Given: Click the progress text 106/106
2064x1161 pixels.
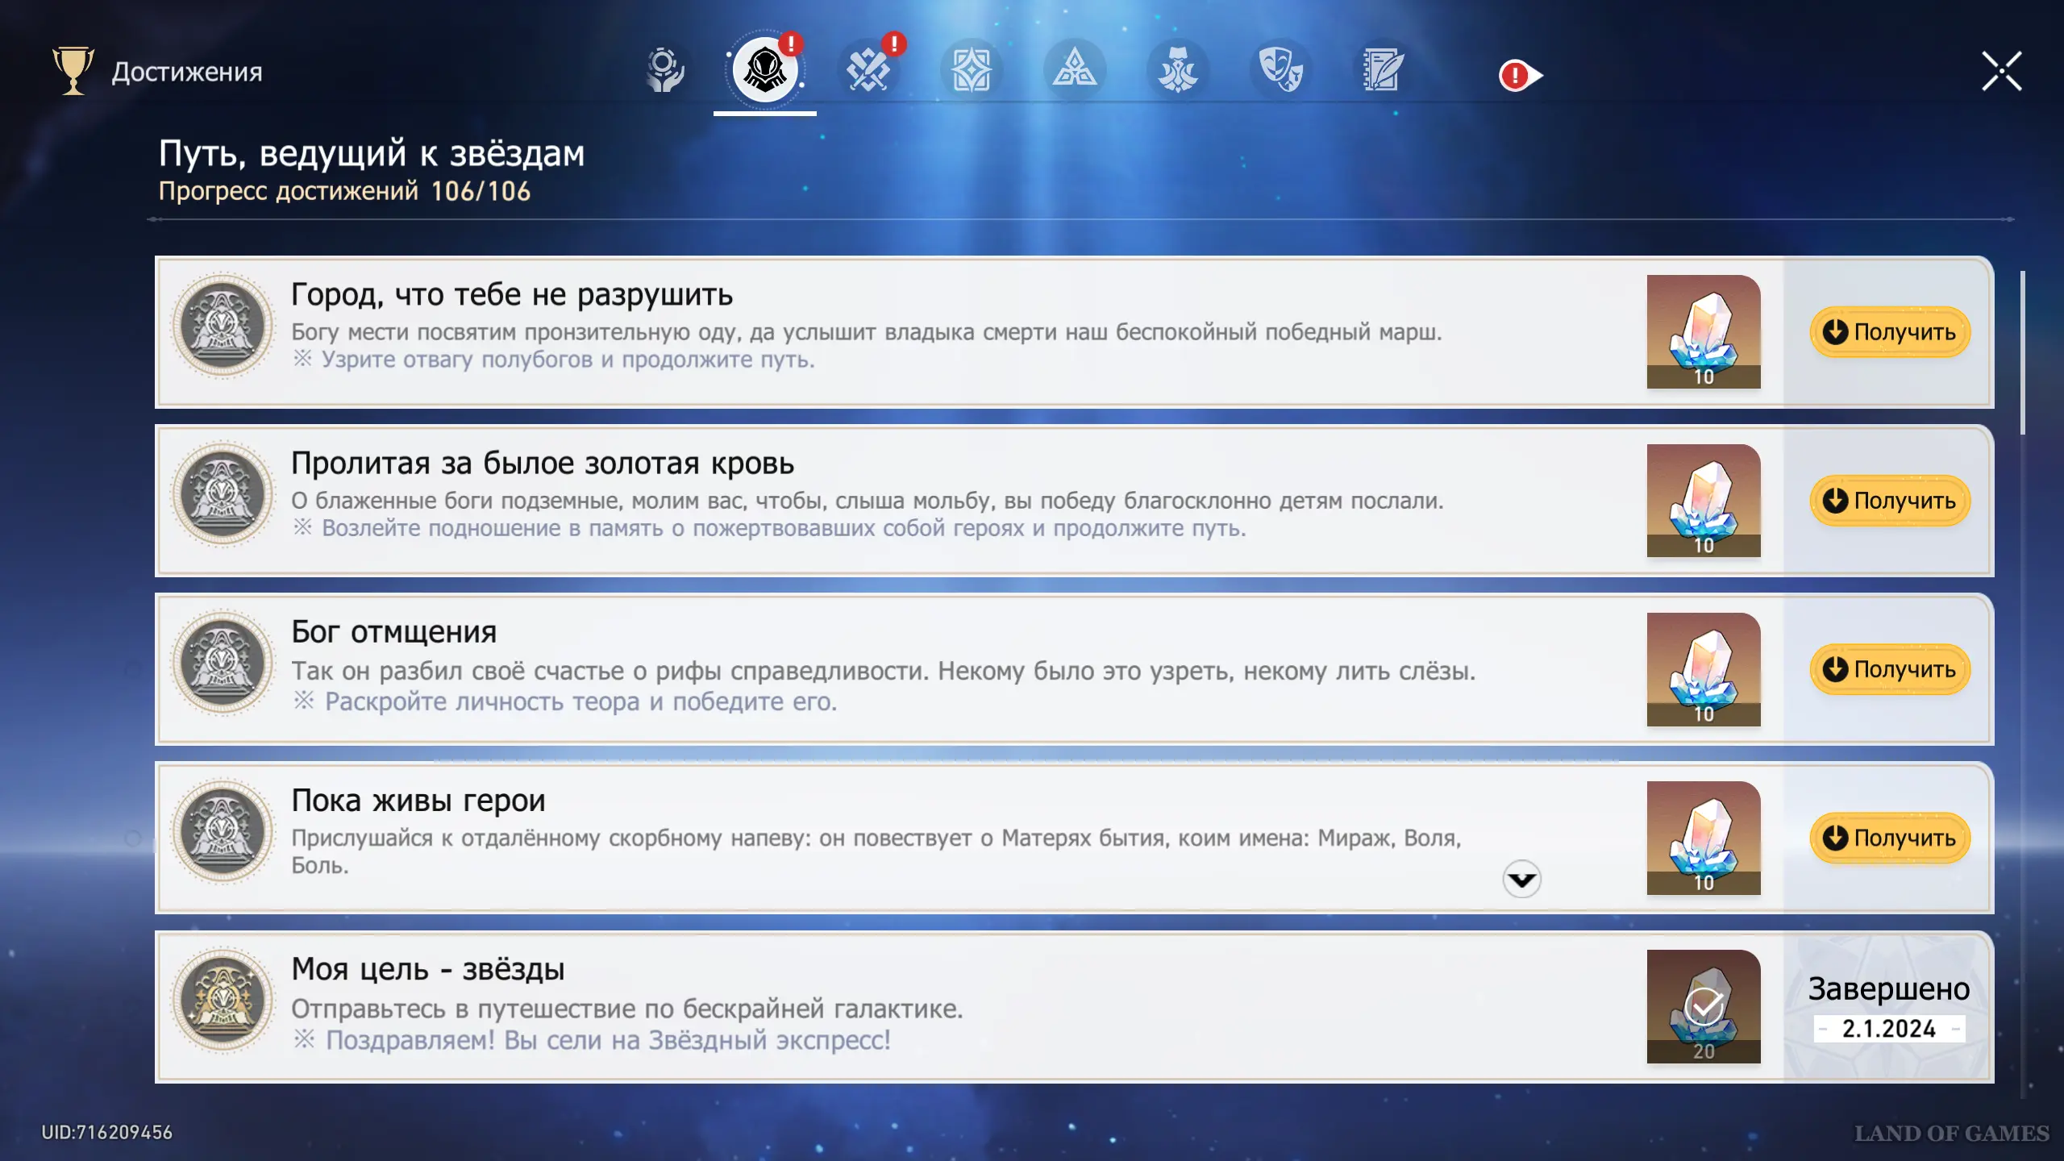Looking at the screenshot, I should tap(481, 191).
